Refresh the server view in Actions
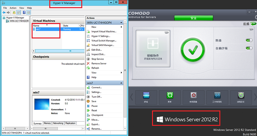The height and width of the screenshot is (136, 257). (x=95, y=68)
